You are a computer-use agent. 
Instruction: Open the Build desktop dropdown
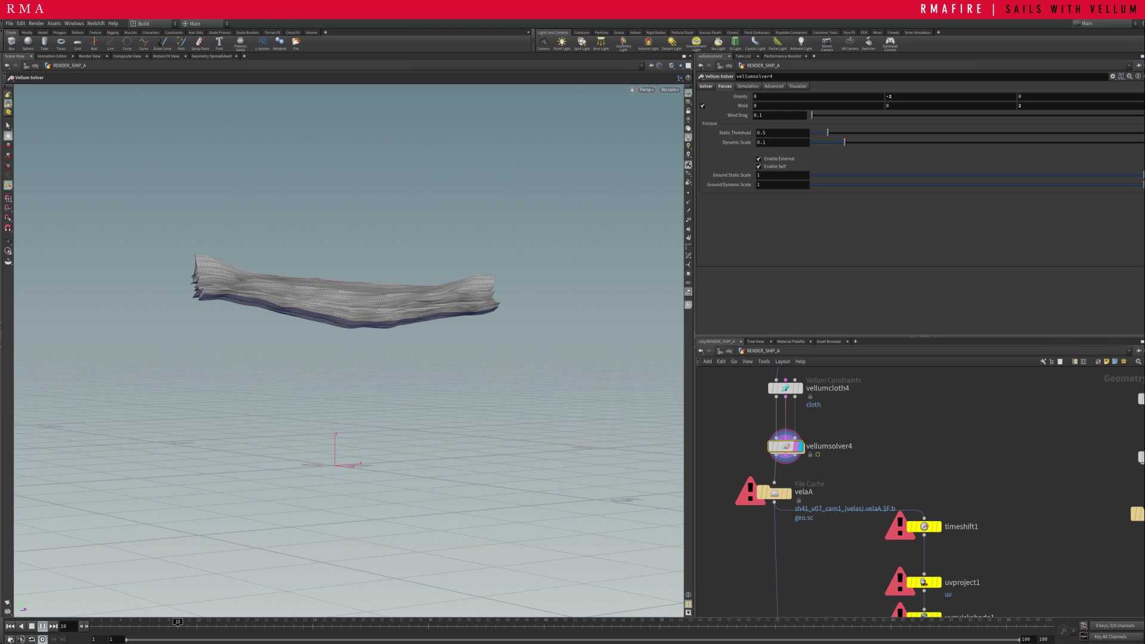pyautogui.click(x=154, y=23)
